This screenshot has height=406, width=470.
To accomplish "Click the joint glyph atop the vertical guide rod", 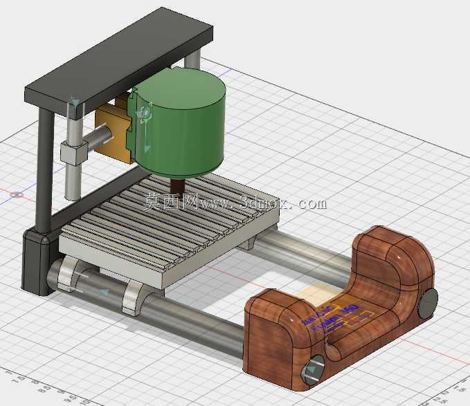I will click(x=75, y=103).
